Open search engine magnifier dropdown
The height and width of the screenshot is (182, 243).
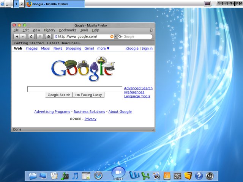pos(120,37)
